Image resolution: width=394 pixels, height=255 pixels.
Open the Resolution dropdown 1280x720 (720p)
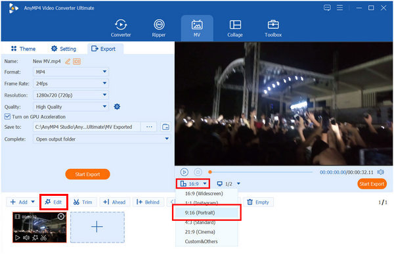(71, 95)
